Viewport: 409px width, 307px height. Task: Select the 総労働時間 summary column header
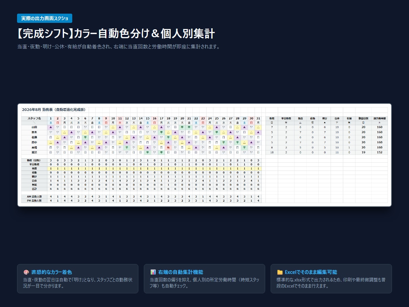[x=380, y=118]
